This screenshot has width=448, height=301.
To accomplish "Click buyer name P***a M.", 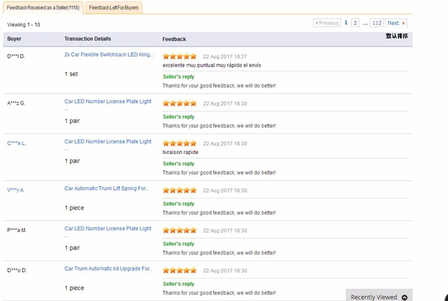I will pyautogui.click(x=17, y=230).
